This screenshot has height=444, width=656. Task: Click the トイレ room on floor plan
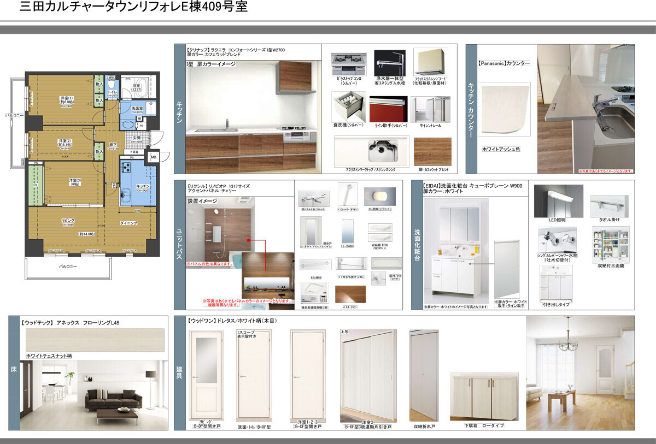111,88
